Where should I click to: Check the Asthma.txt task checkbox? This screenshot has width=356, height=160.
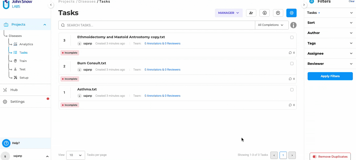[292, 90]
